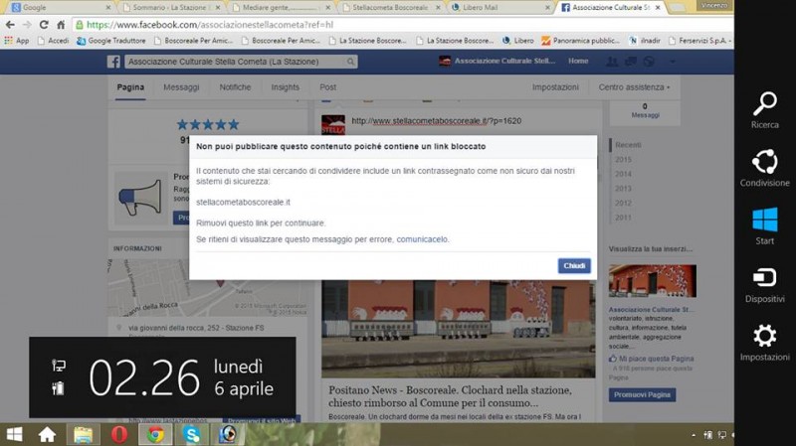This screenshot has width=796, height=446.
Task: Jump to 2012 in timeline
Action: pyautogui.click(x=624, y=203)
